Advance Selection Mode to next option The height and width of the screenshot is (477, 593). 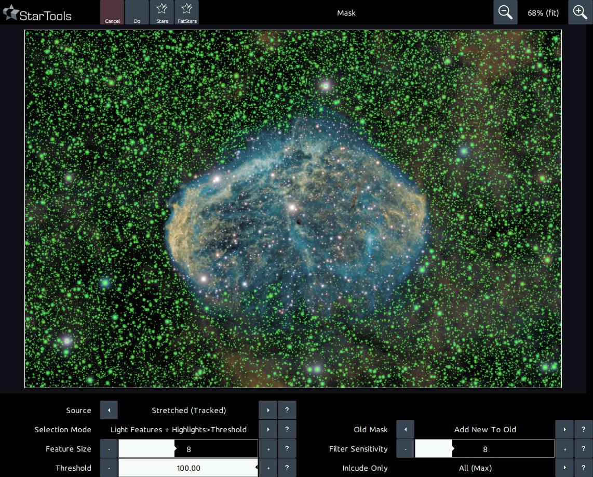pyautogui.click(x=268, y=429)
